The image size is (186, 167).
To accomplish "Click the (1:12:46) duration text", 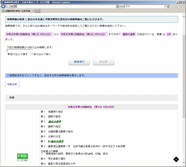I will click(x=23, y=161).
